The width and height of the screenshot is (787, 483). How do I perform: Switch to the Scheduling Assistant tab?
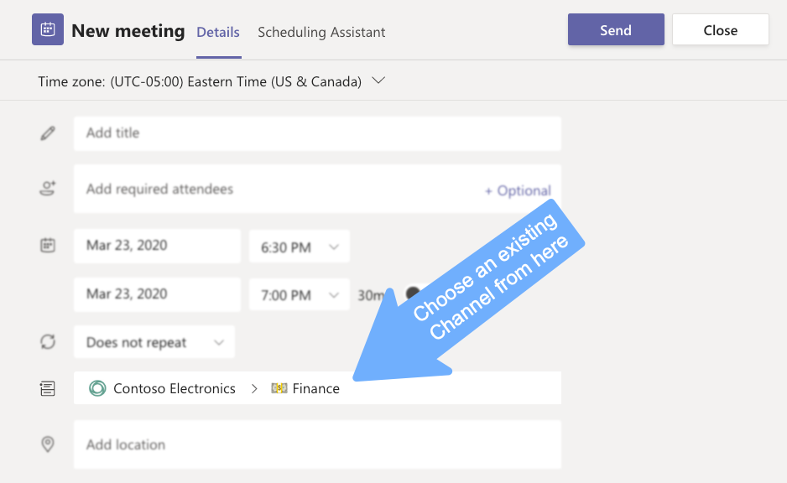click(x=321, y=32)
